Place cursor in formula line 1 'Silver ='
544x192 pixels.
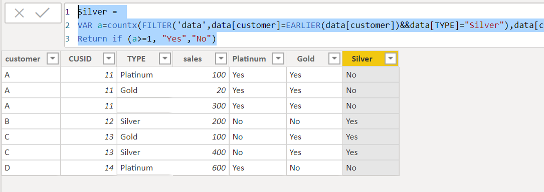tap(97, 12)
